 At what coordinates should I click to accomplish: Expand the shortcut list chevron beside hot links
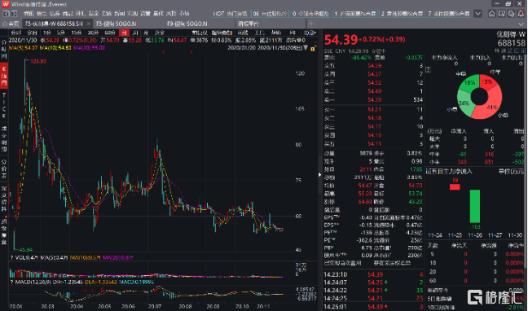(x=478, y=14)
